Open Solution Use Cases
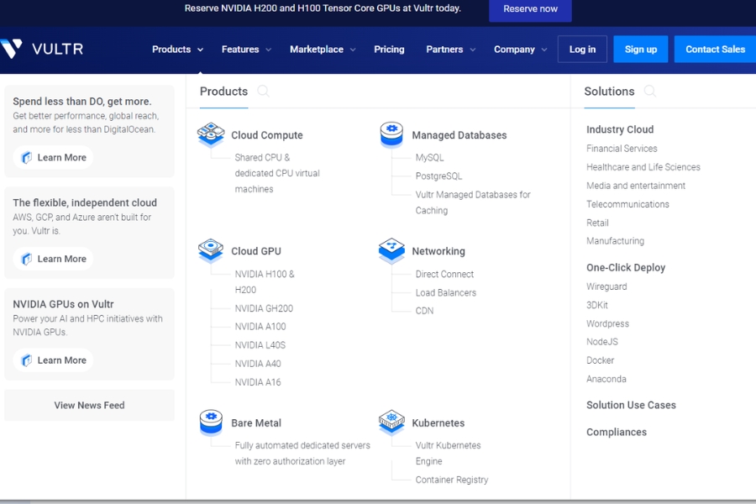Viewport: 756px width, 504px height. pyautogui.click(x=631, y=405)
